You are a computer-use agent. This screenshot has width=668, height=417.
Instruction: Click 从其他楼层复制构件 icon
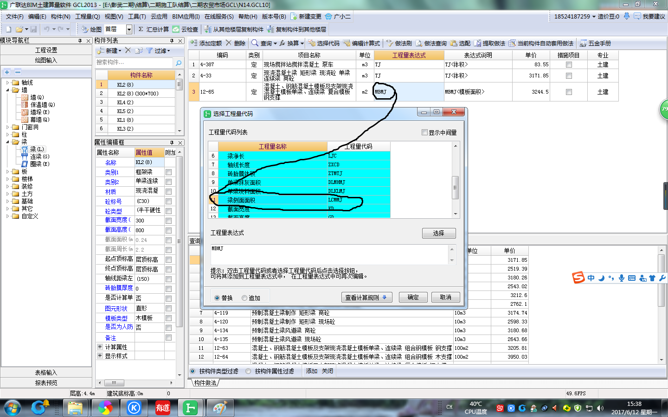pyautogui.click(x=207, y=29)
